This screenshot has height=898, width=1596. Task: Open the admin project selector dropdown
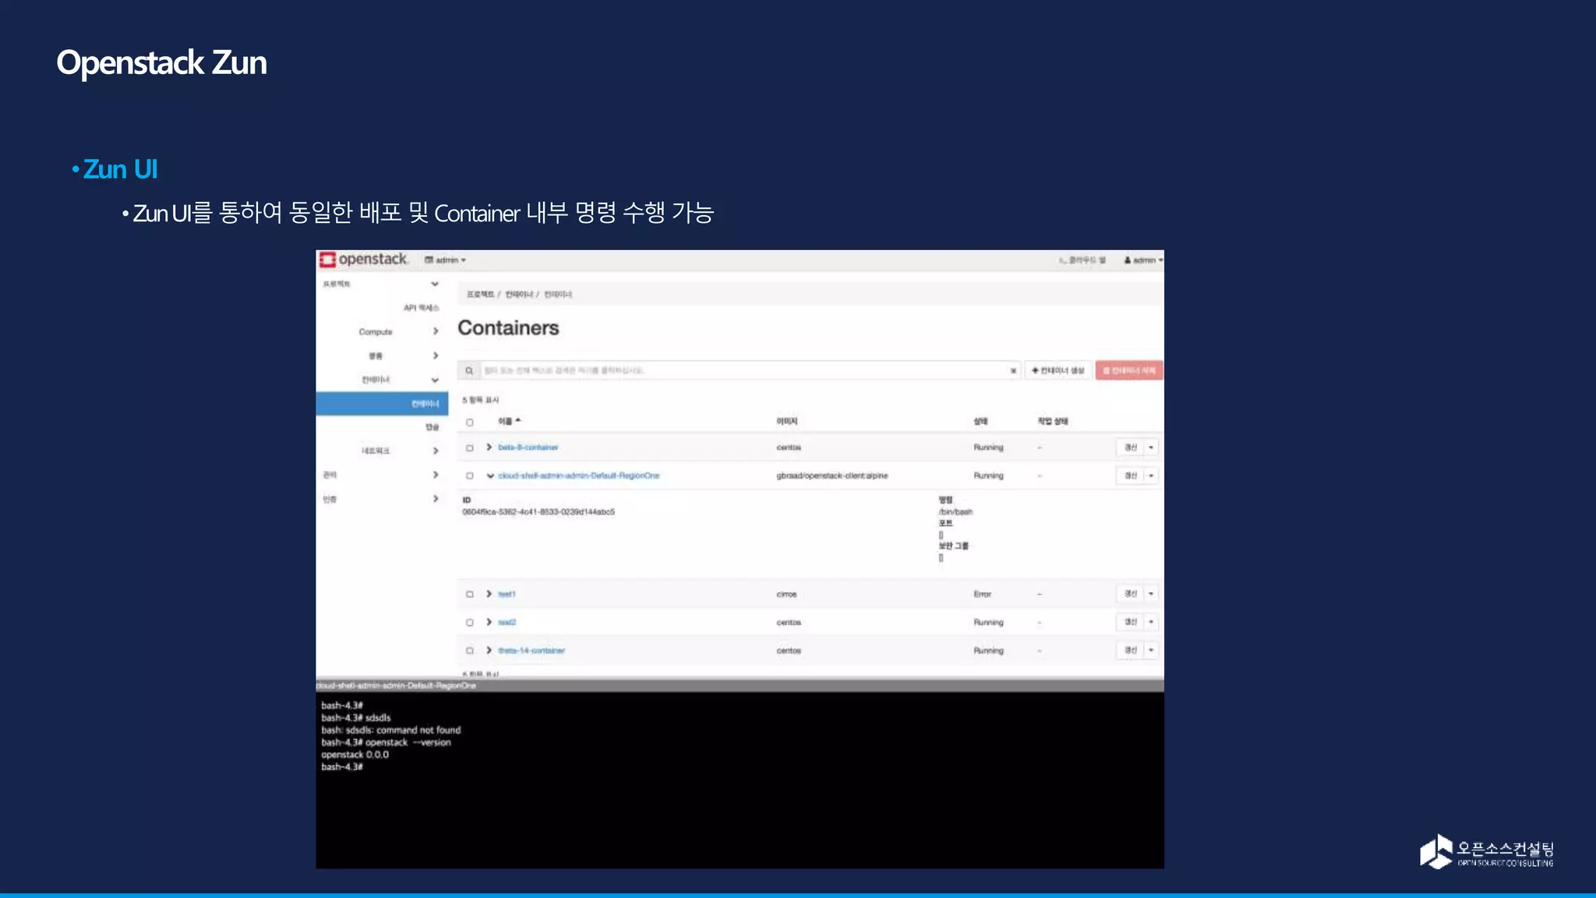(x=445, y=260)
